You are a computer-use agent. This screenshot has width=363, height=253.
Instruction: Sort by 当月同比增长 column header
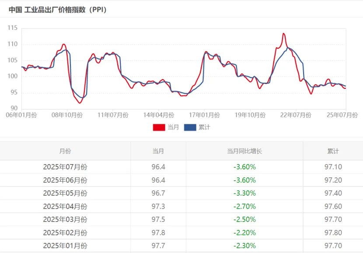244,151
